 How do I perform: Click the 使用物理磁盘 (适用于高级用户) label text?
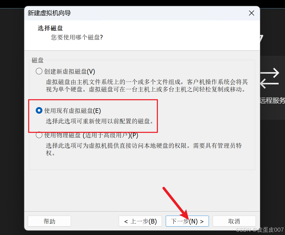click(91, 135)
